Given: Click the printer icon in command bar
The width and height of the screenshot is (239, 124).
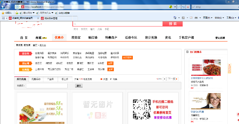Looking at the screenshot, I should tap(196, 18).
